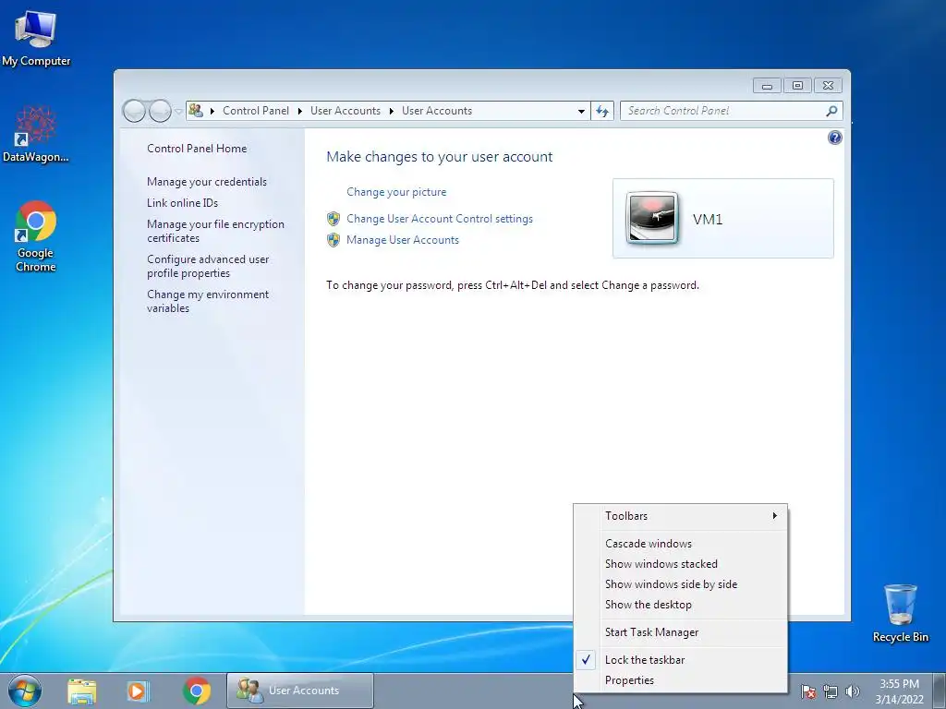The width and height of the screenshot is (946, 709).
Task: Open the Windows Start orb
Action: [x=25, y=691]
